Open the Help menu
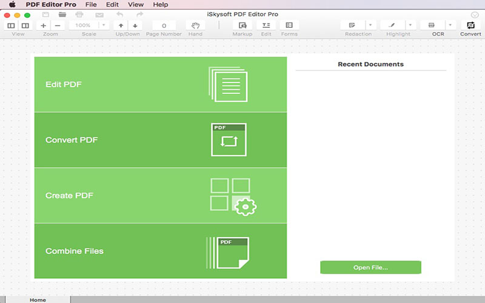 click(x=161, y=5)
